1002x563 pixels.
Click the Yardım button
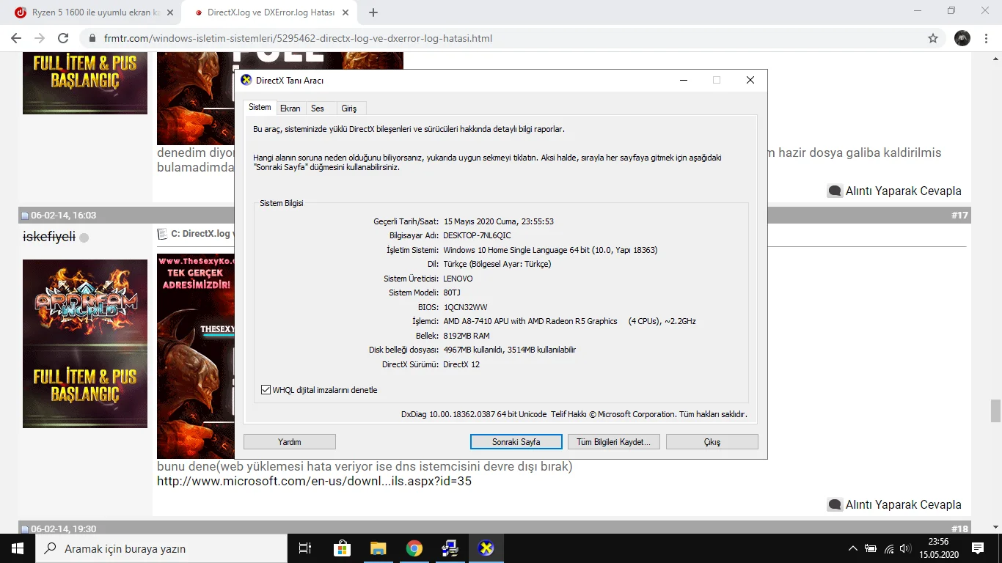pos(290,442)
